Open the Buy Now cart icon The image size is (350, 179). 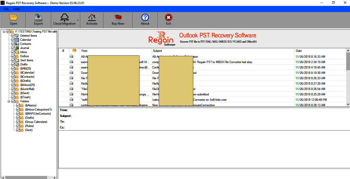[x=118, y=17]
